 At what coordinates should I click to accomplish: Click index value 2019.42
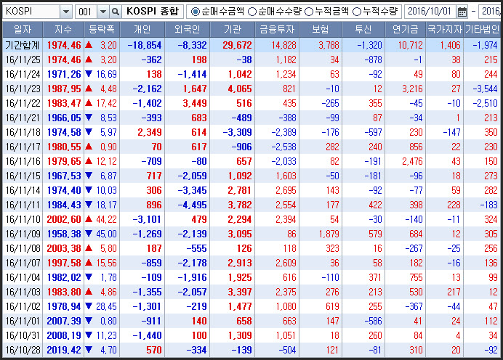click(64, 350)
